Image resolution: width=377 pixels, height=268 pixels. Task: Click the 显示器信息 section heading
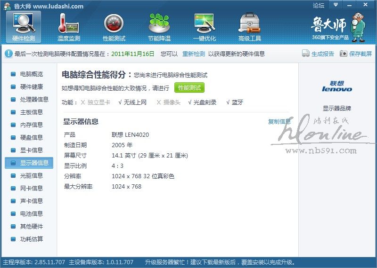point(81,122)
